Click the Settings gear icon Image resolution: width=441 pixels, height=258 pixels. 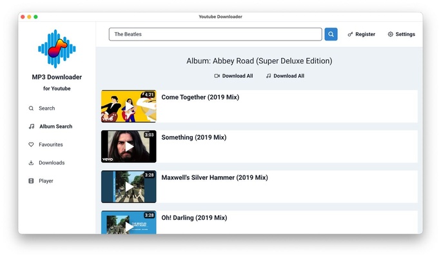[390, 34]
